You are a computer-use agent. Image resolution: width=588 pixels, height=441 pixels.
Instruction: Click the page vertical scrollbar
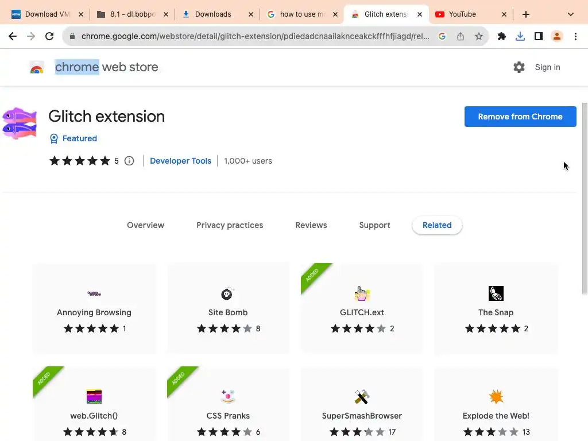(585, 198)
